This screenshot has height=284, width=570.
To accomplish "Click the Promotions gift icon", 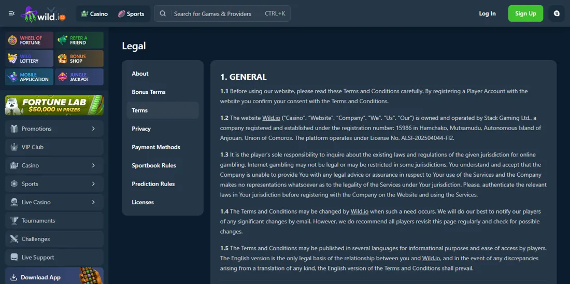I will [14, 129].
